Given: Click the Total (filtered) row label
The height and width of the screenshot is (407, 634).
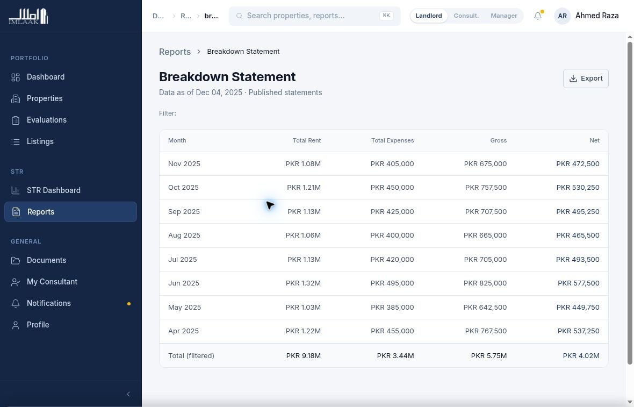Looking at the screenshot, I should click(x=191, y=355).
